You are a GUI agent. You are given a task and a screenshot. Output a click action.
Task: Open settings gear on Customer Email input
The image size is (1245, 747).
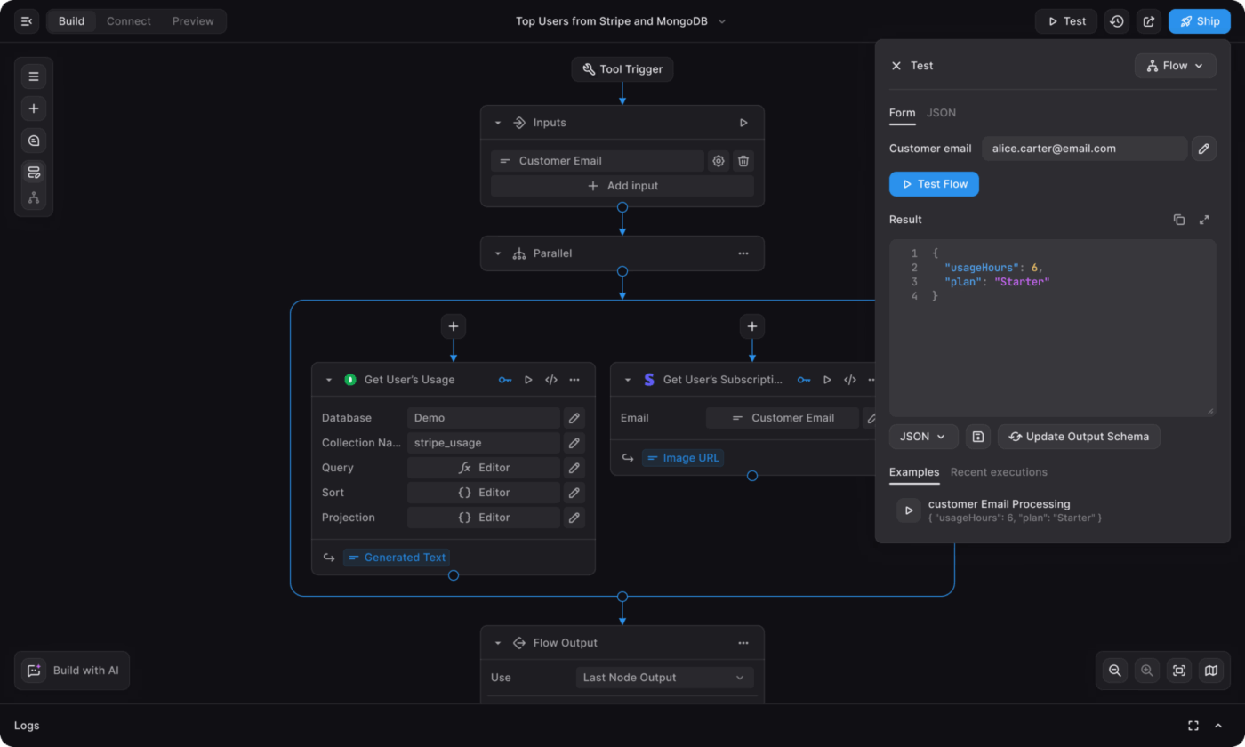tap(718, 160)
